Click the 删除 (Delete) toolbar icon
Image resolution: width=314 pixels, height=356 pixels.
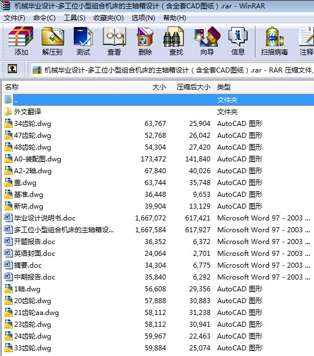[x=145, y=37]
